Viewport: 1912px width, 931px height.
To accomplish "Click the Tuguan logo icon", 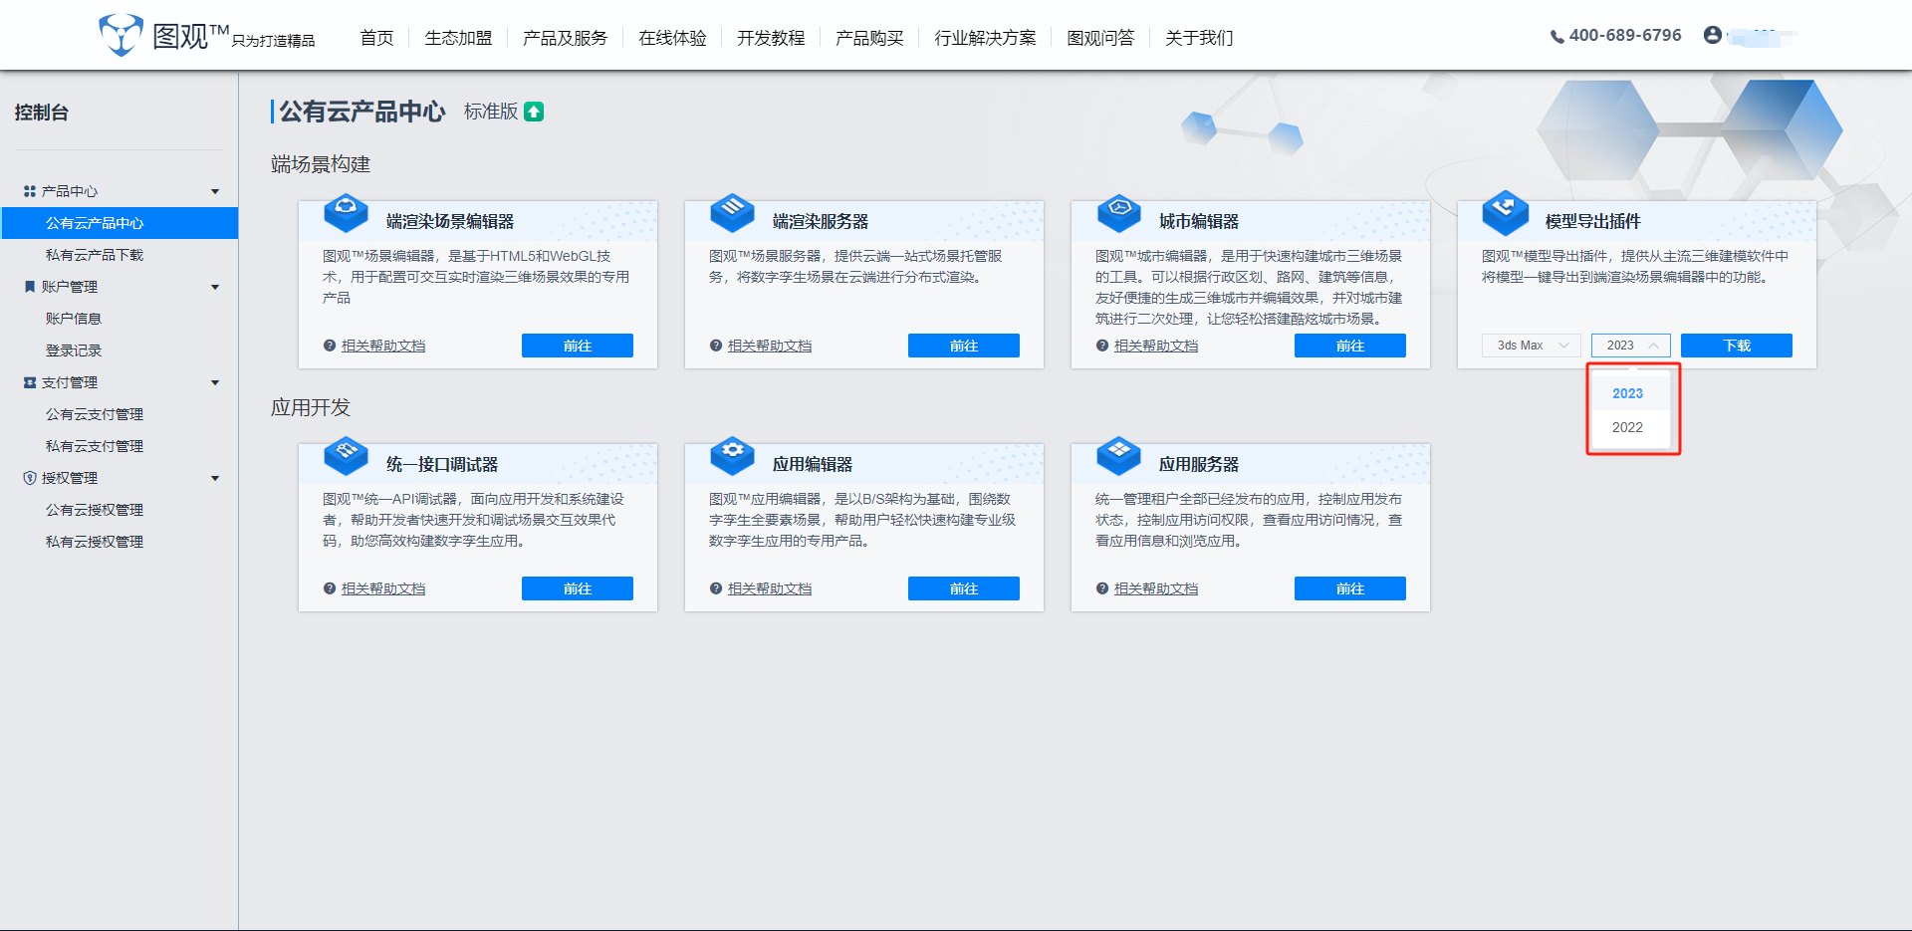I will click(x=120, y=35).
